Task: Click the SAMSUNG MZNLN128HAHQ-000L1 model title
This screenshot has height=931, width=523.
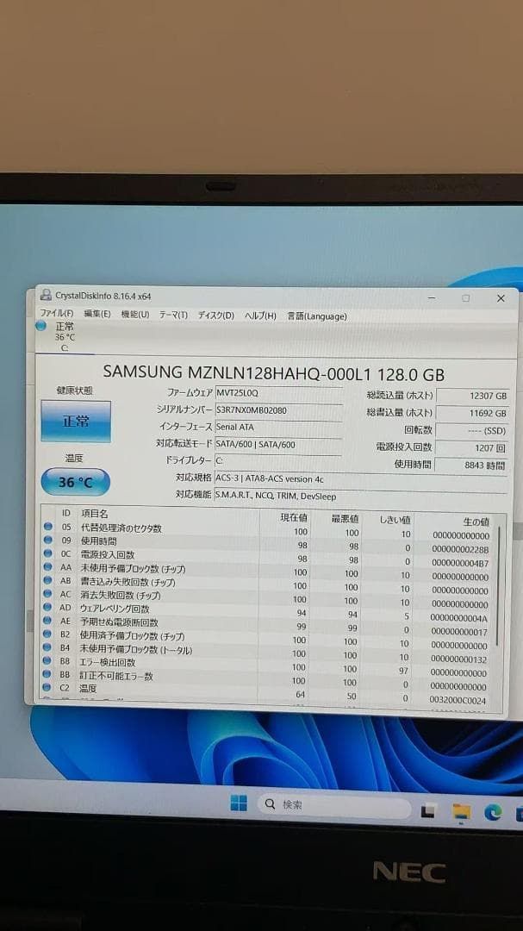Action: [x=274, y=373]
